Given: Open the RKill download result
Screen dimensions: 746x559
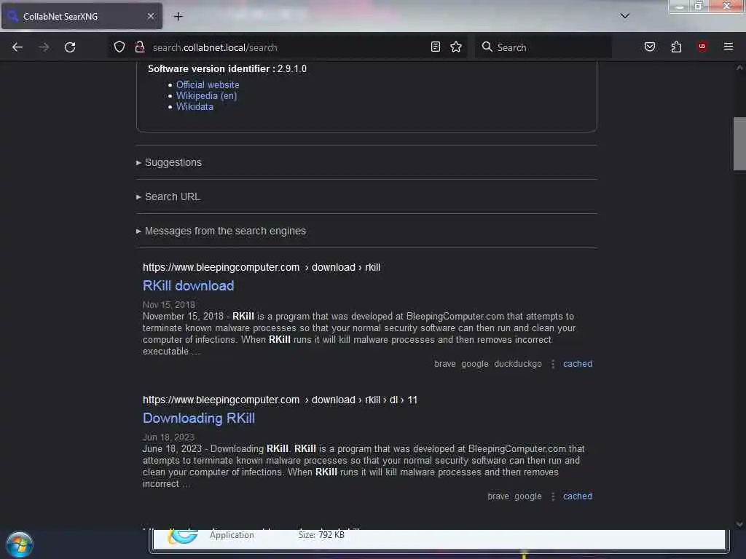Looking at the screenshot, I should 189,285.
